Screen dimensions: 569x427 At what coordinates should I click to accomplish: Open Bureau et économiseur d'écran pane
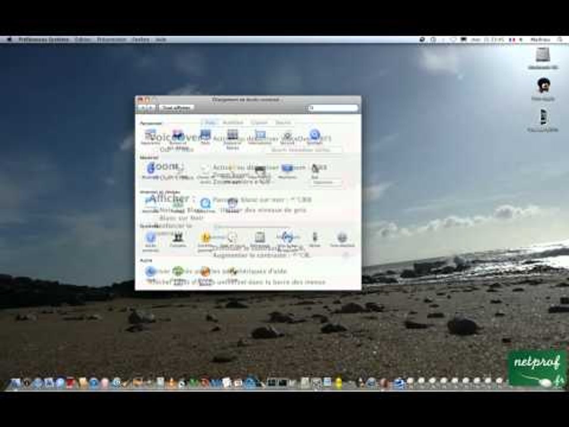pos(177,138)
